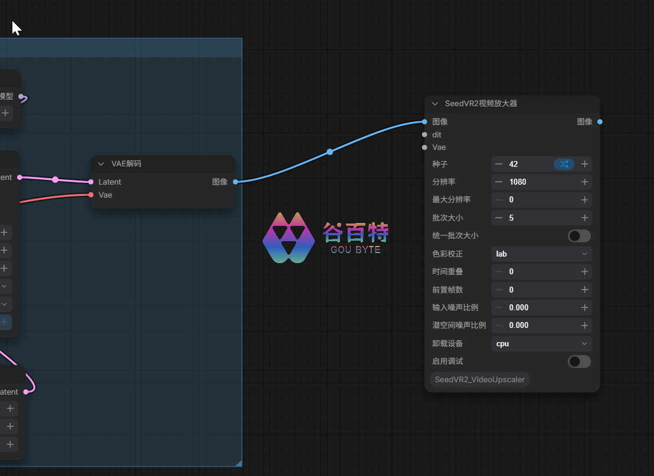Open the 色彩校正 dropdown showing lab

(541, 254)
